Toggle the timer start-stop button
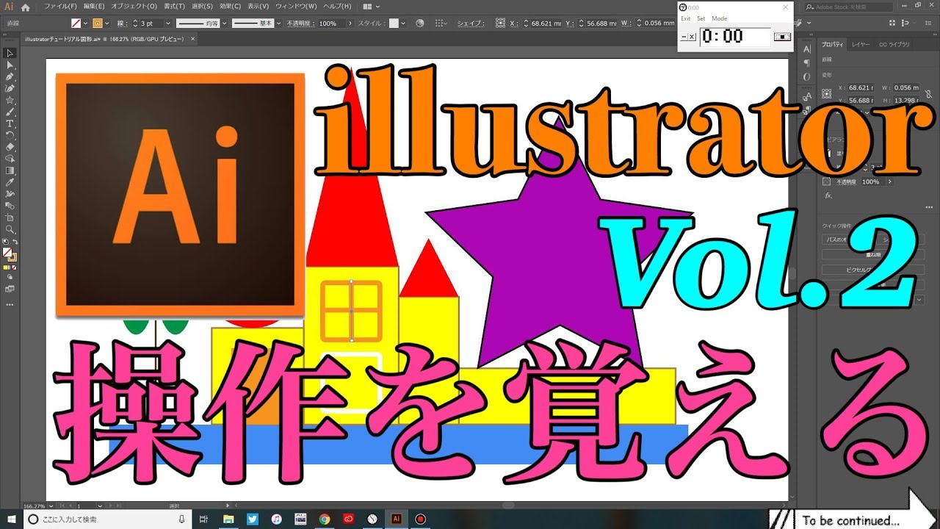 click(783, 37)
